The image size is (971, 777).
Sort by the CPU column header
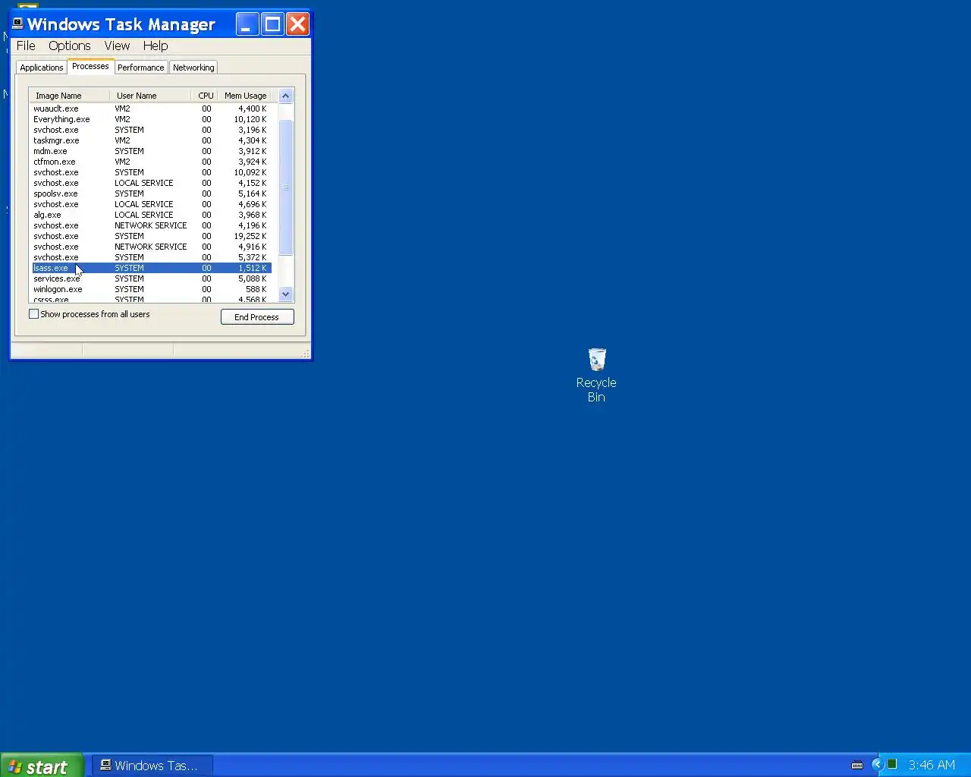204,96
